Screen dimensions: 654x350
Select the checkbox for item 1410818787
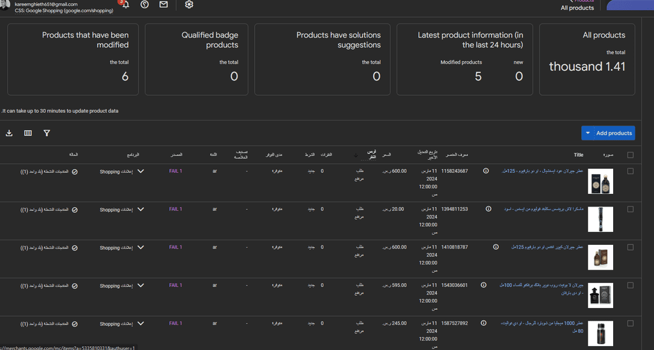[x=630, y=247]
